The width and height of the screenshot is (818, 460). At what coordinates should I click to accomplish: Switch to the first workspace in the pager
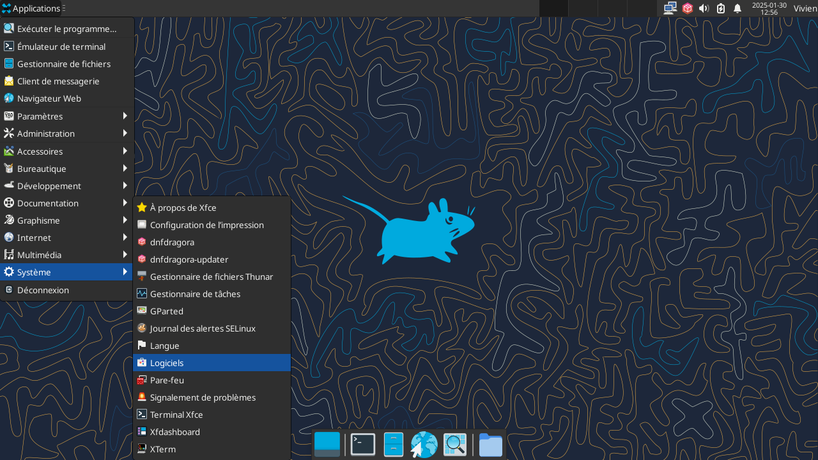pos(553,8)
